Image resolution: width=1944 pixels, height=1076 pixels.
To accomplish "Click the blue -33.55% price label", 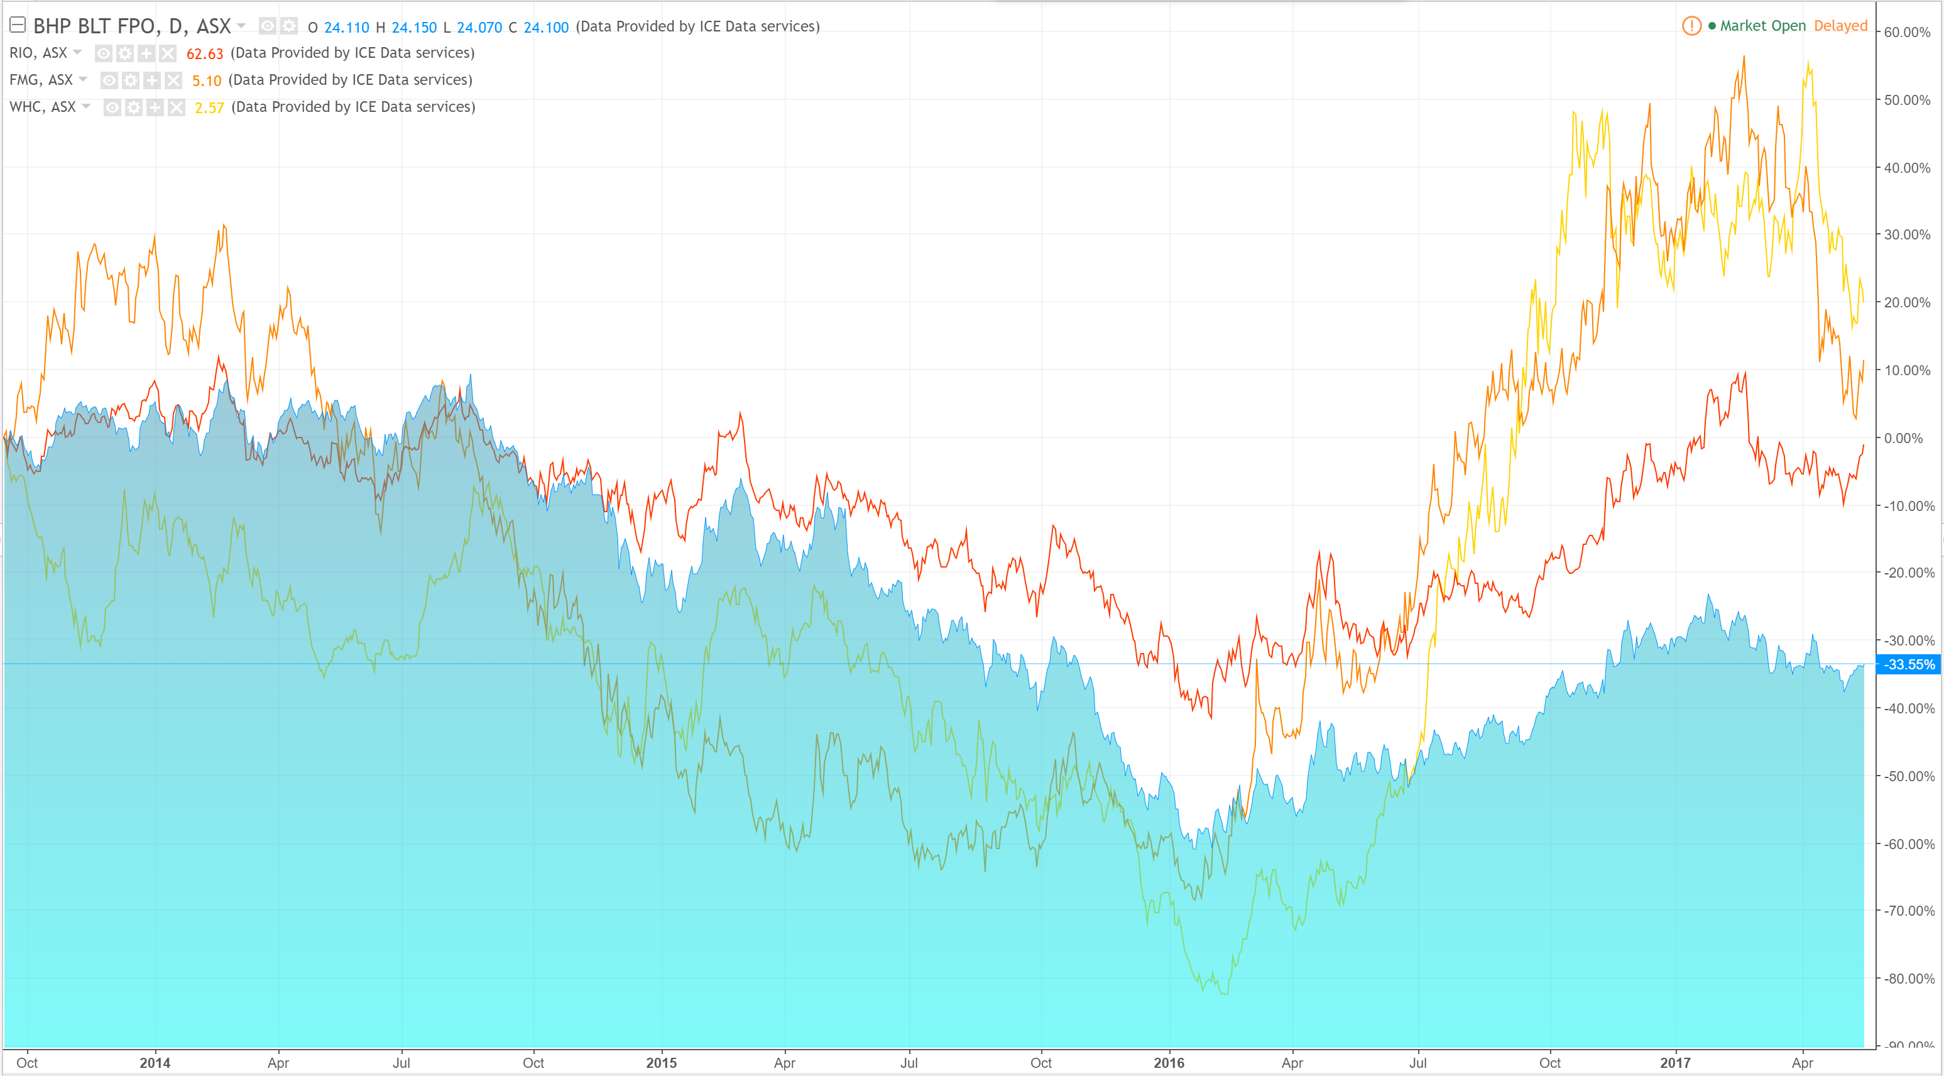I will (x=1909, y=664).
